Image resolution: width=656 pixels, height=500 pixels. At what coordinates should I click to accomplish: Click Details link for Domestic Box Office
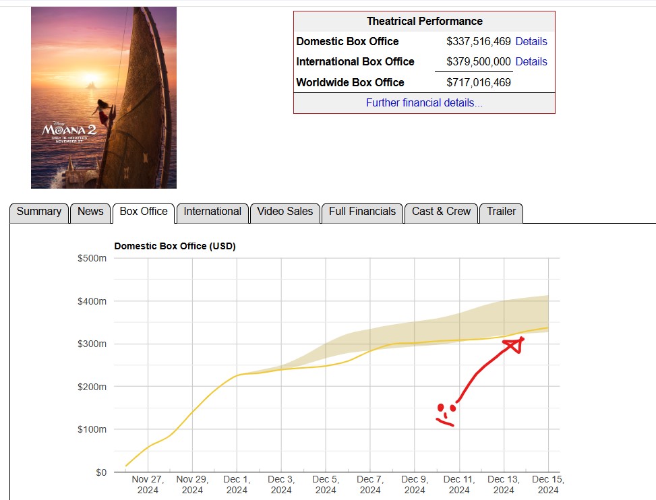click(531, 41)
